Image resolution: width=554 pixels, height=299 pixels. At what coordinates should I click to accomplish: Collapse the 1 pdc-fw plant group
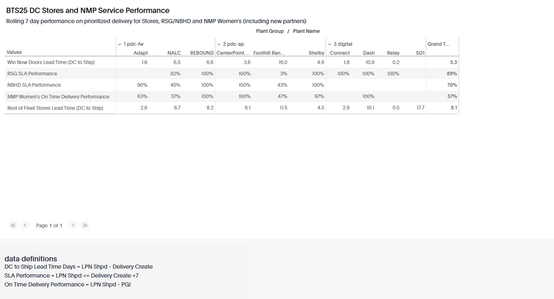coord(120,44)
